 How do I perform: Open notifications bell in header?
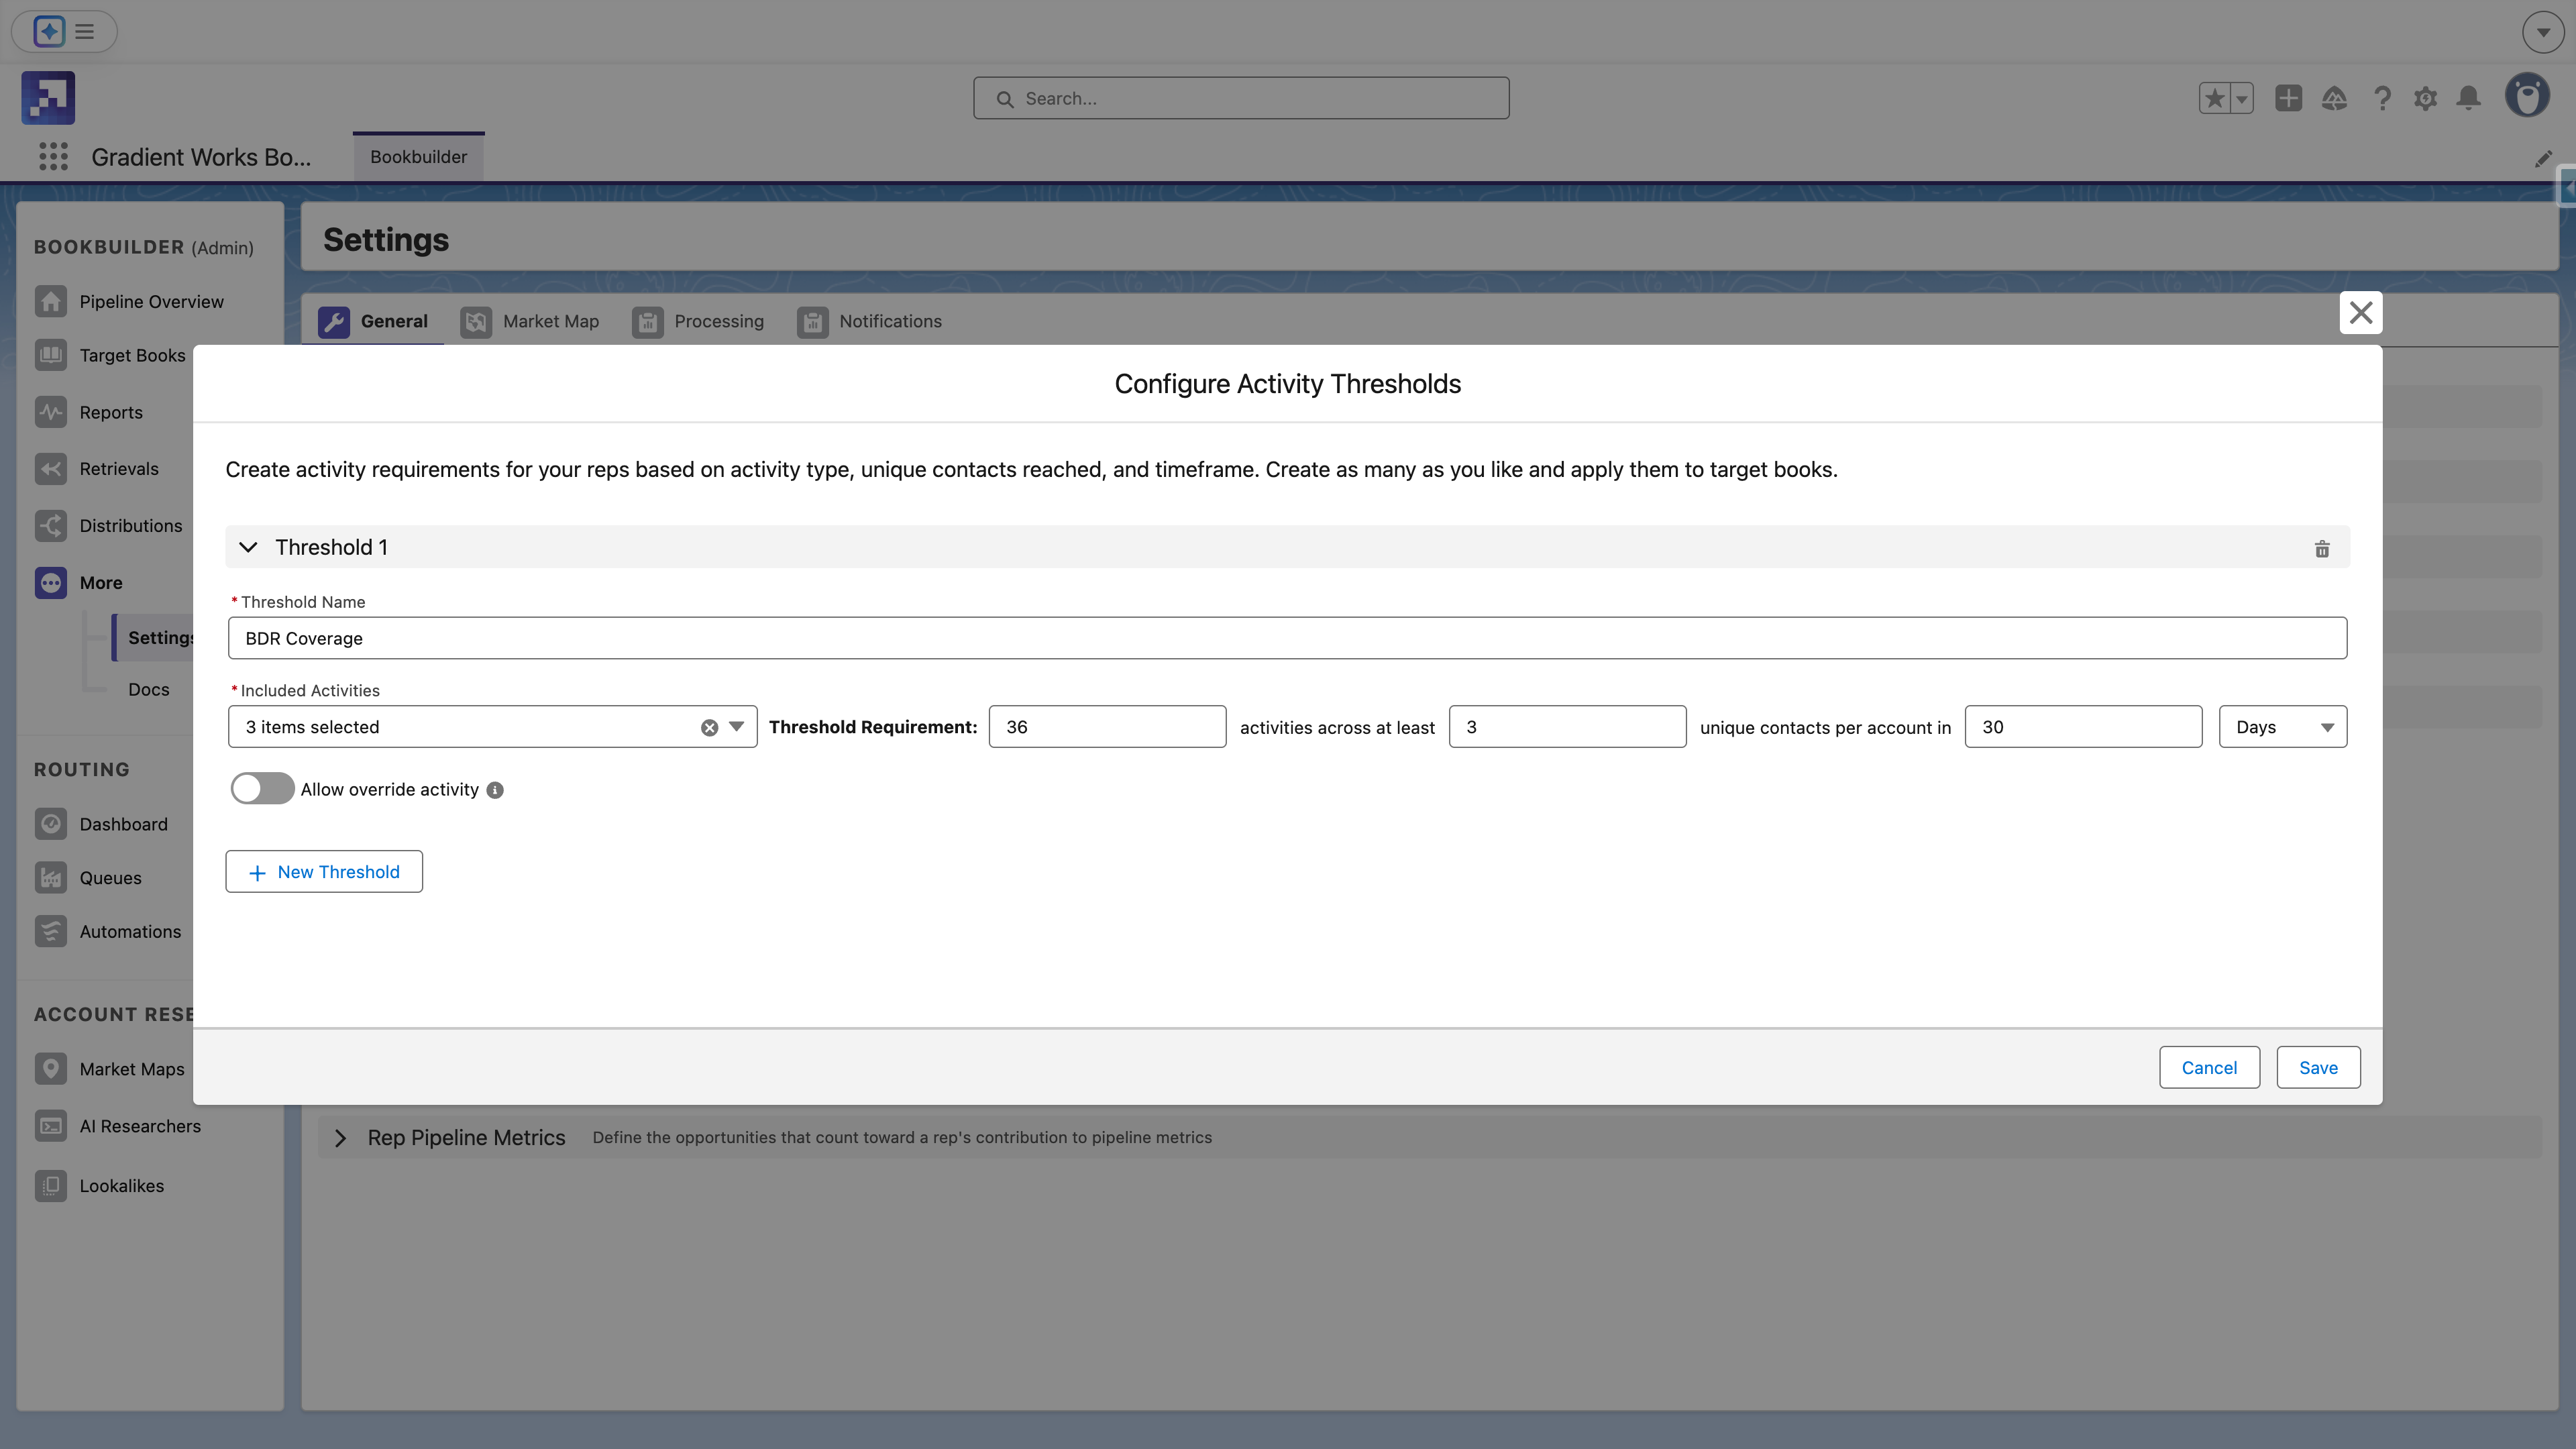click(x=2468, y=98)
